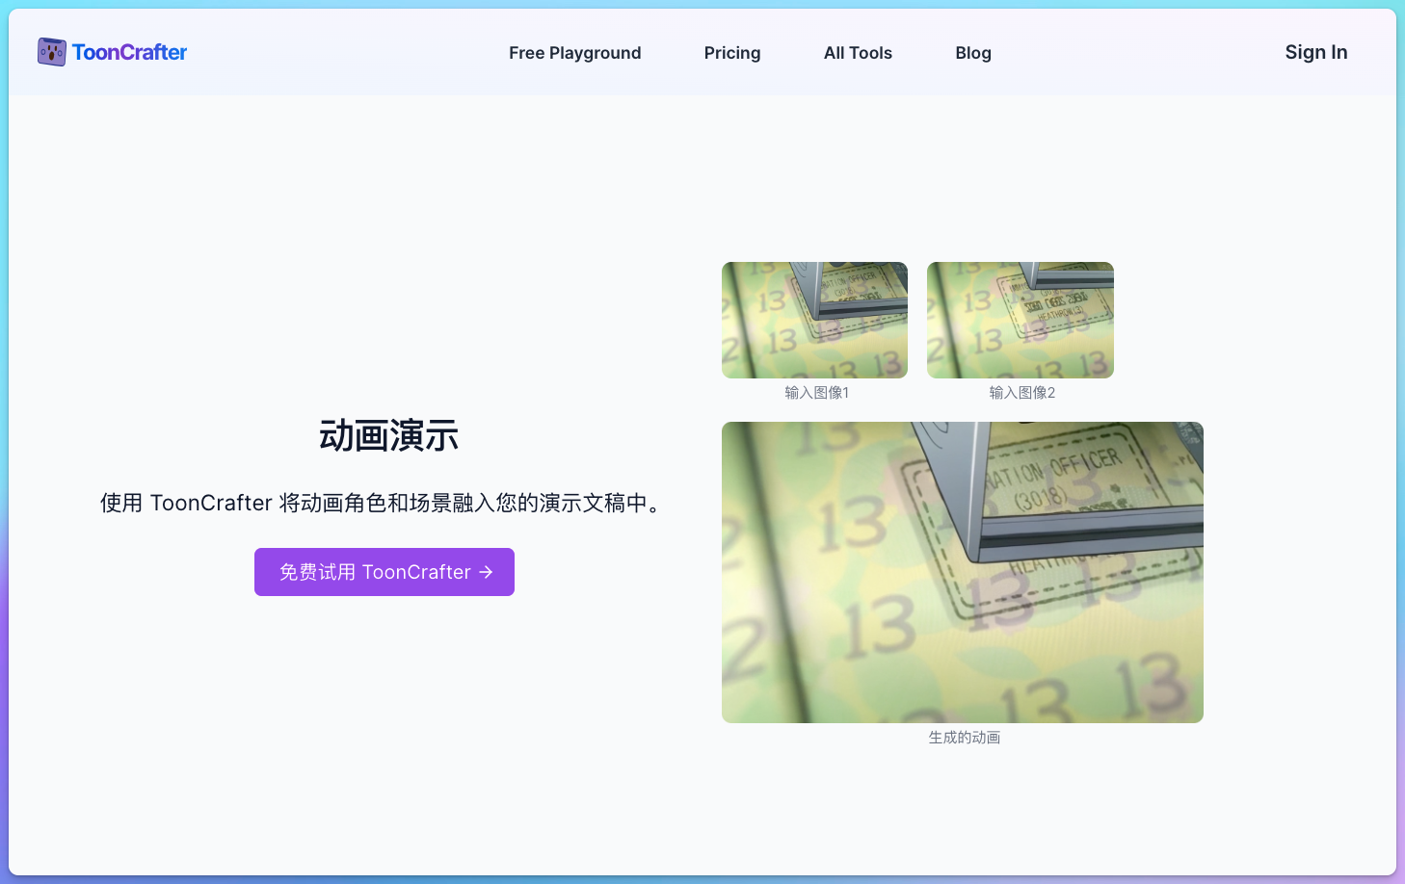Screen dimensions: 1405x884
Task: Navigate to the Blog
Action: (x=972, y=53)
